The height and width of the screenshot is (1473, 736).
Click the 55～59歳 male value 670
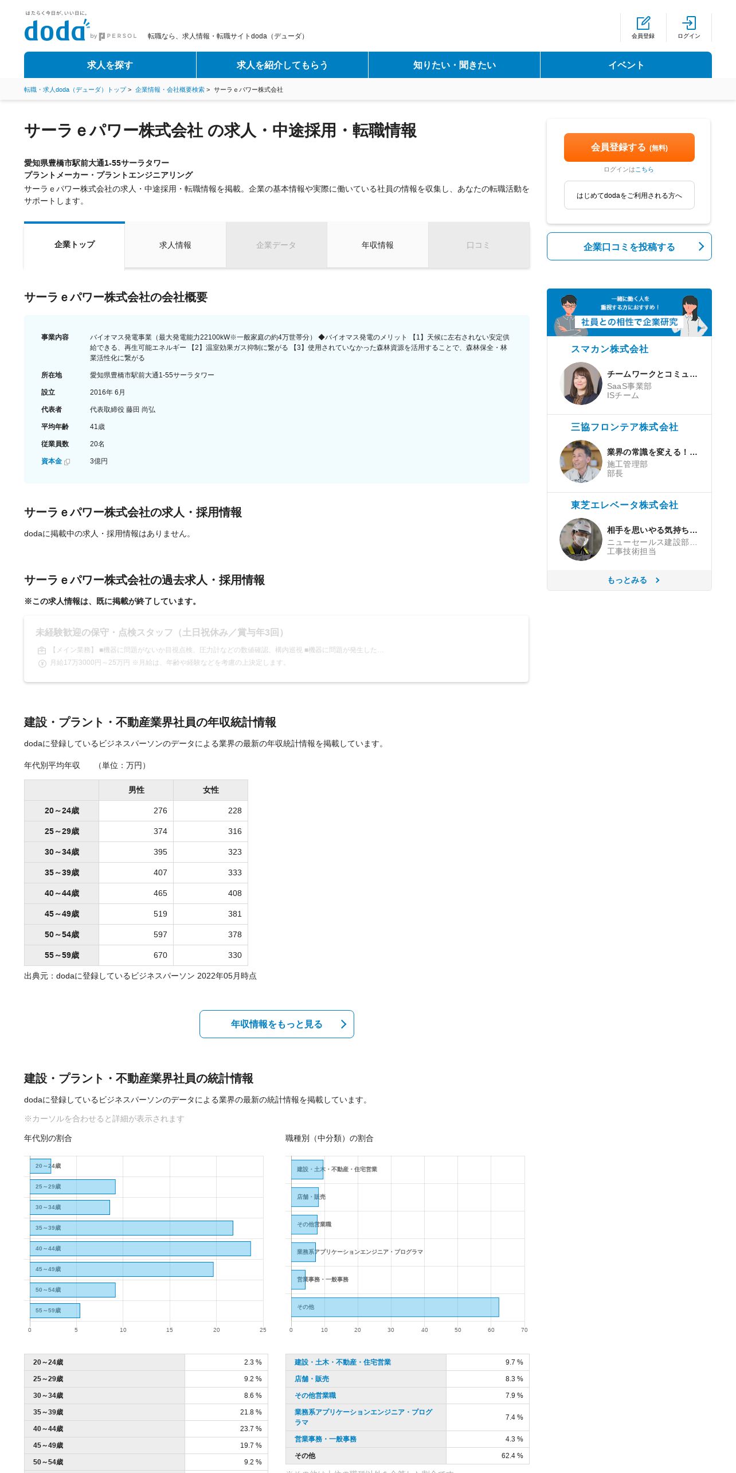160,956
